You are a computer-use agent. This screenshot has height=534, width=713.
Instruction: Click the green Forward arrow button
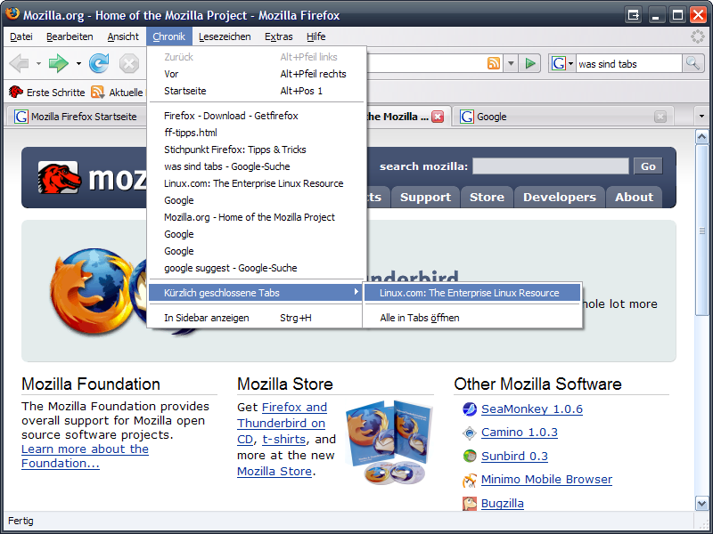(x=59, y=63)
